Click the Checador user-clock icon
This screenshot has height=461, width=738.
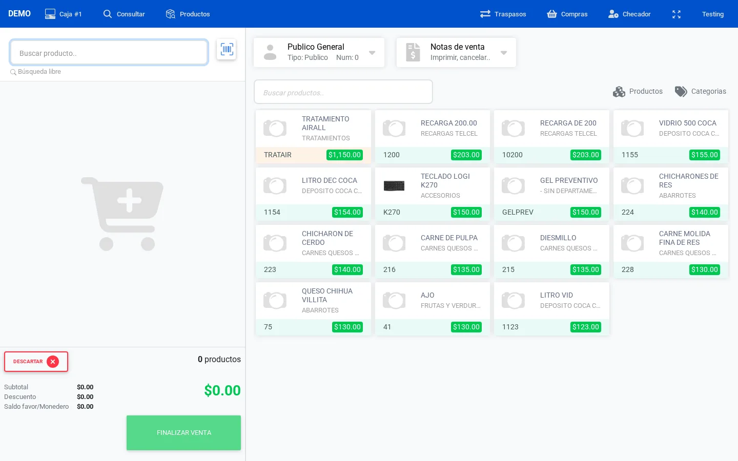pos(613,14)
